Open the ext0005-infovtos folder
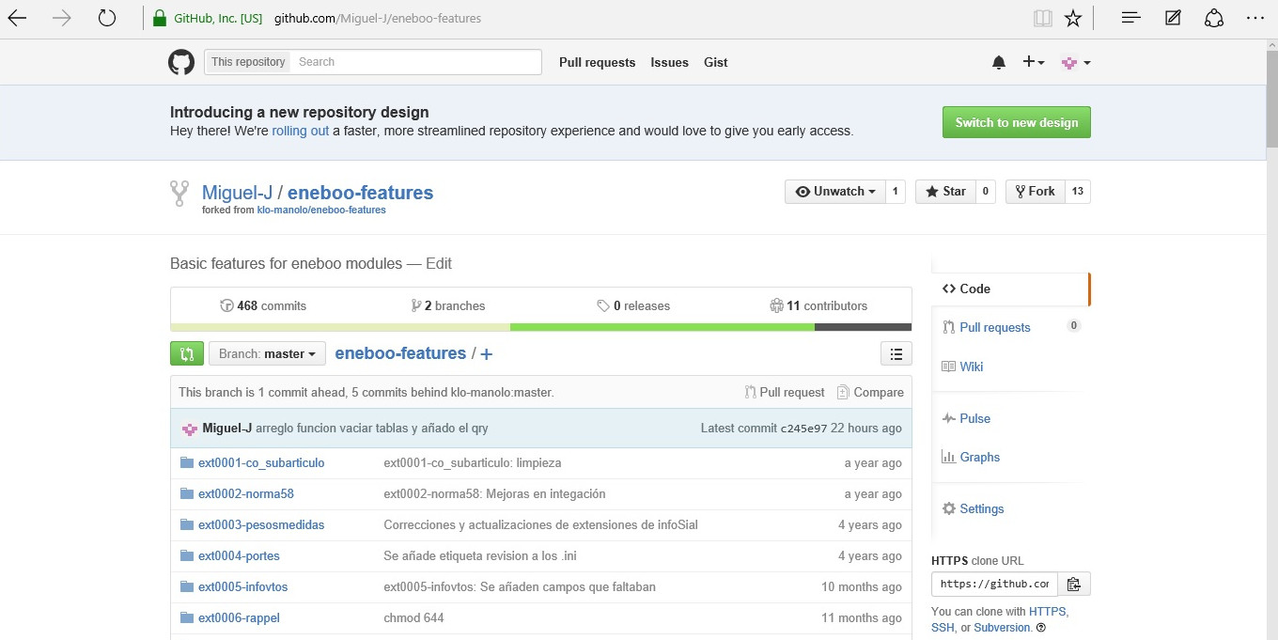 pos(243,586)
